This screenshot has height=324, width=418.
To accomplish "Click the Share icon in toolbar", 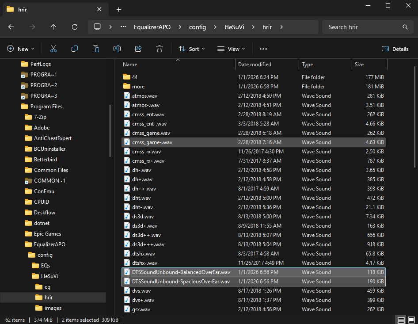I will point(138,49).
